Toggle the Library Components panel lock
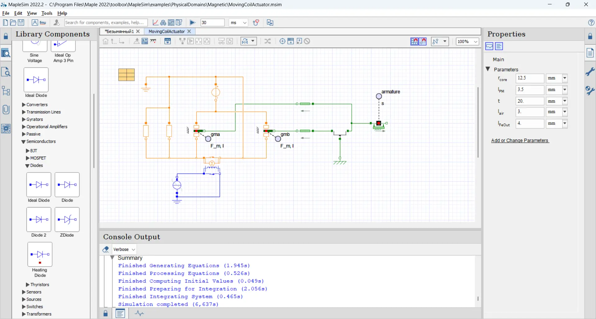 point(6,37)
